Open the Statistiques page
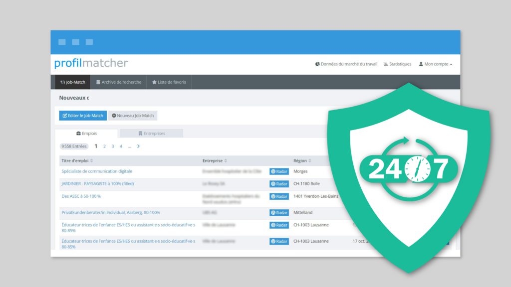Screen dimensions: 511x287 (398, 64)
